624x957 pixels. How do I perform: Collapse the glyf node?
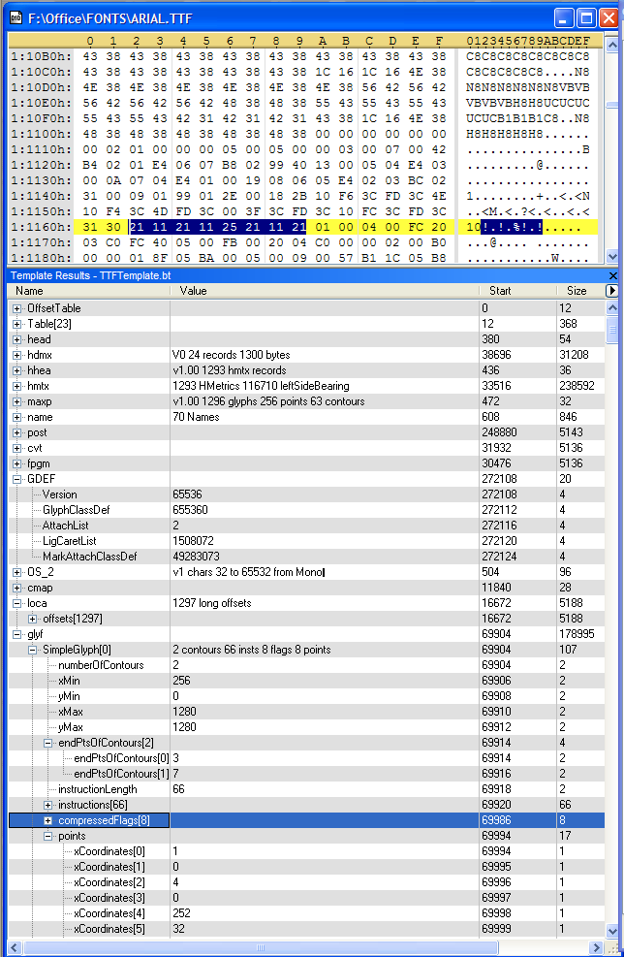17,635
